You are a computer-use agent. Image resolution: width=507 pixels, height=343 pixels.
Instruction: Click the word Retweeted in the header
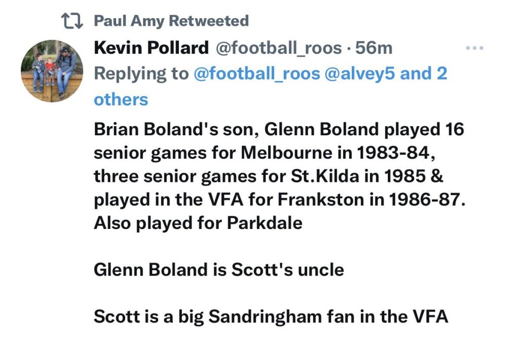[x=208, y=21]
